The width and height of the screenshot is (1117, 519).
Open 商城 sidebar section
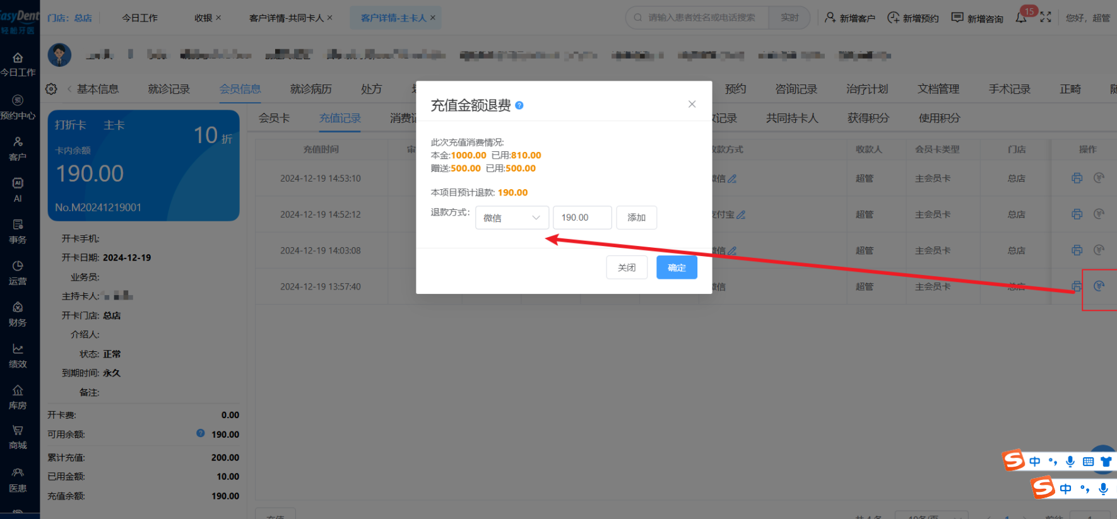[x=18, y=437]
